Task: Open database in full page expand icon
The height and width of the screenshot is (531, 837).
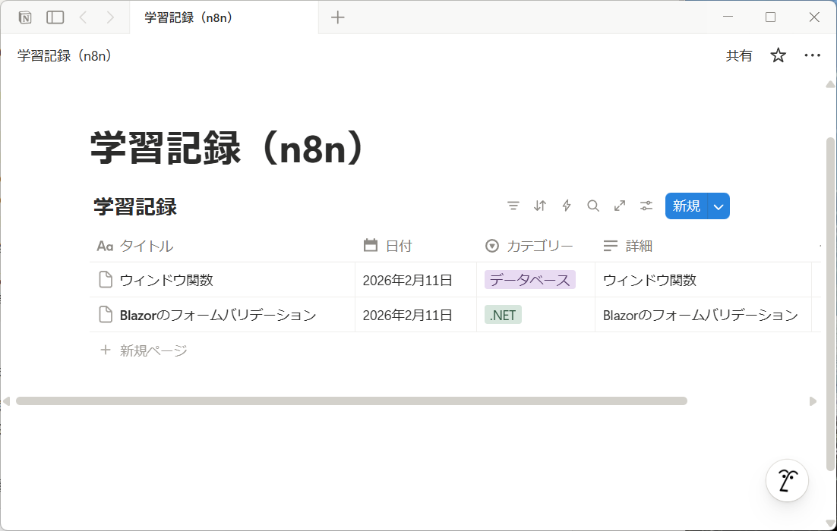Action: 620,206
